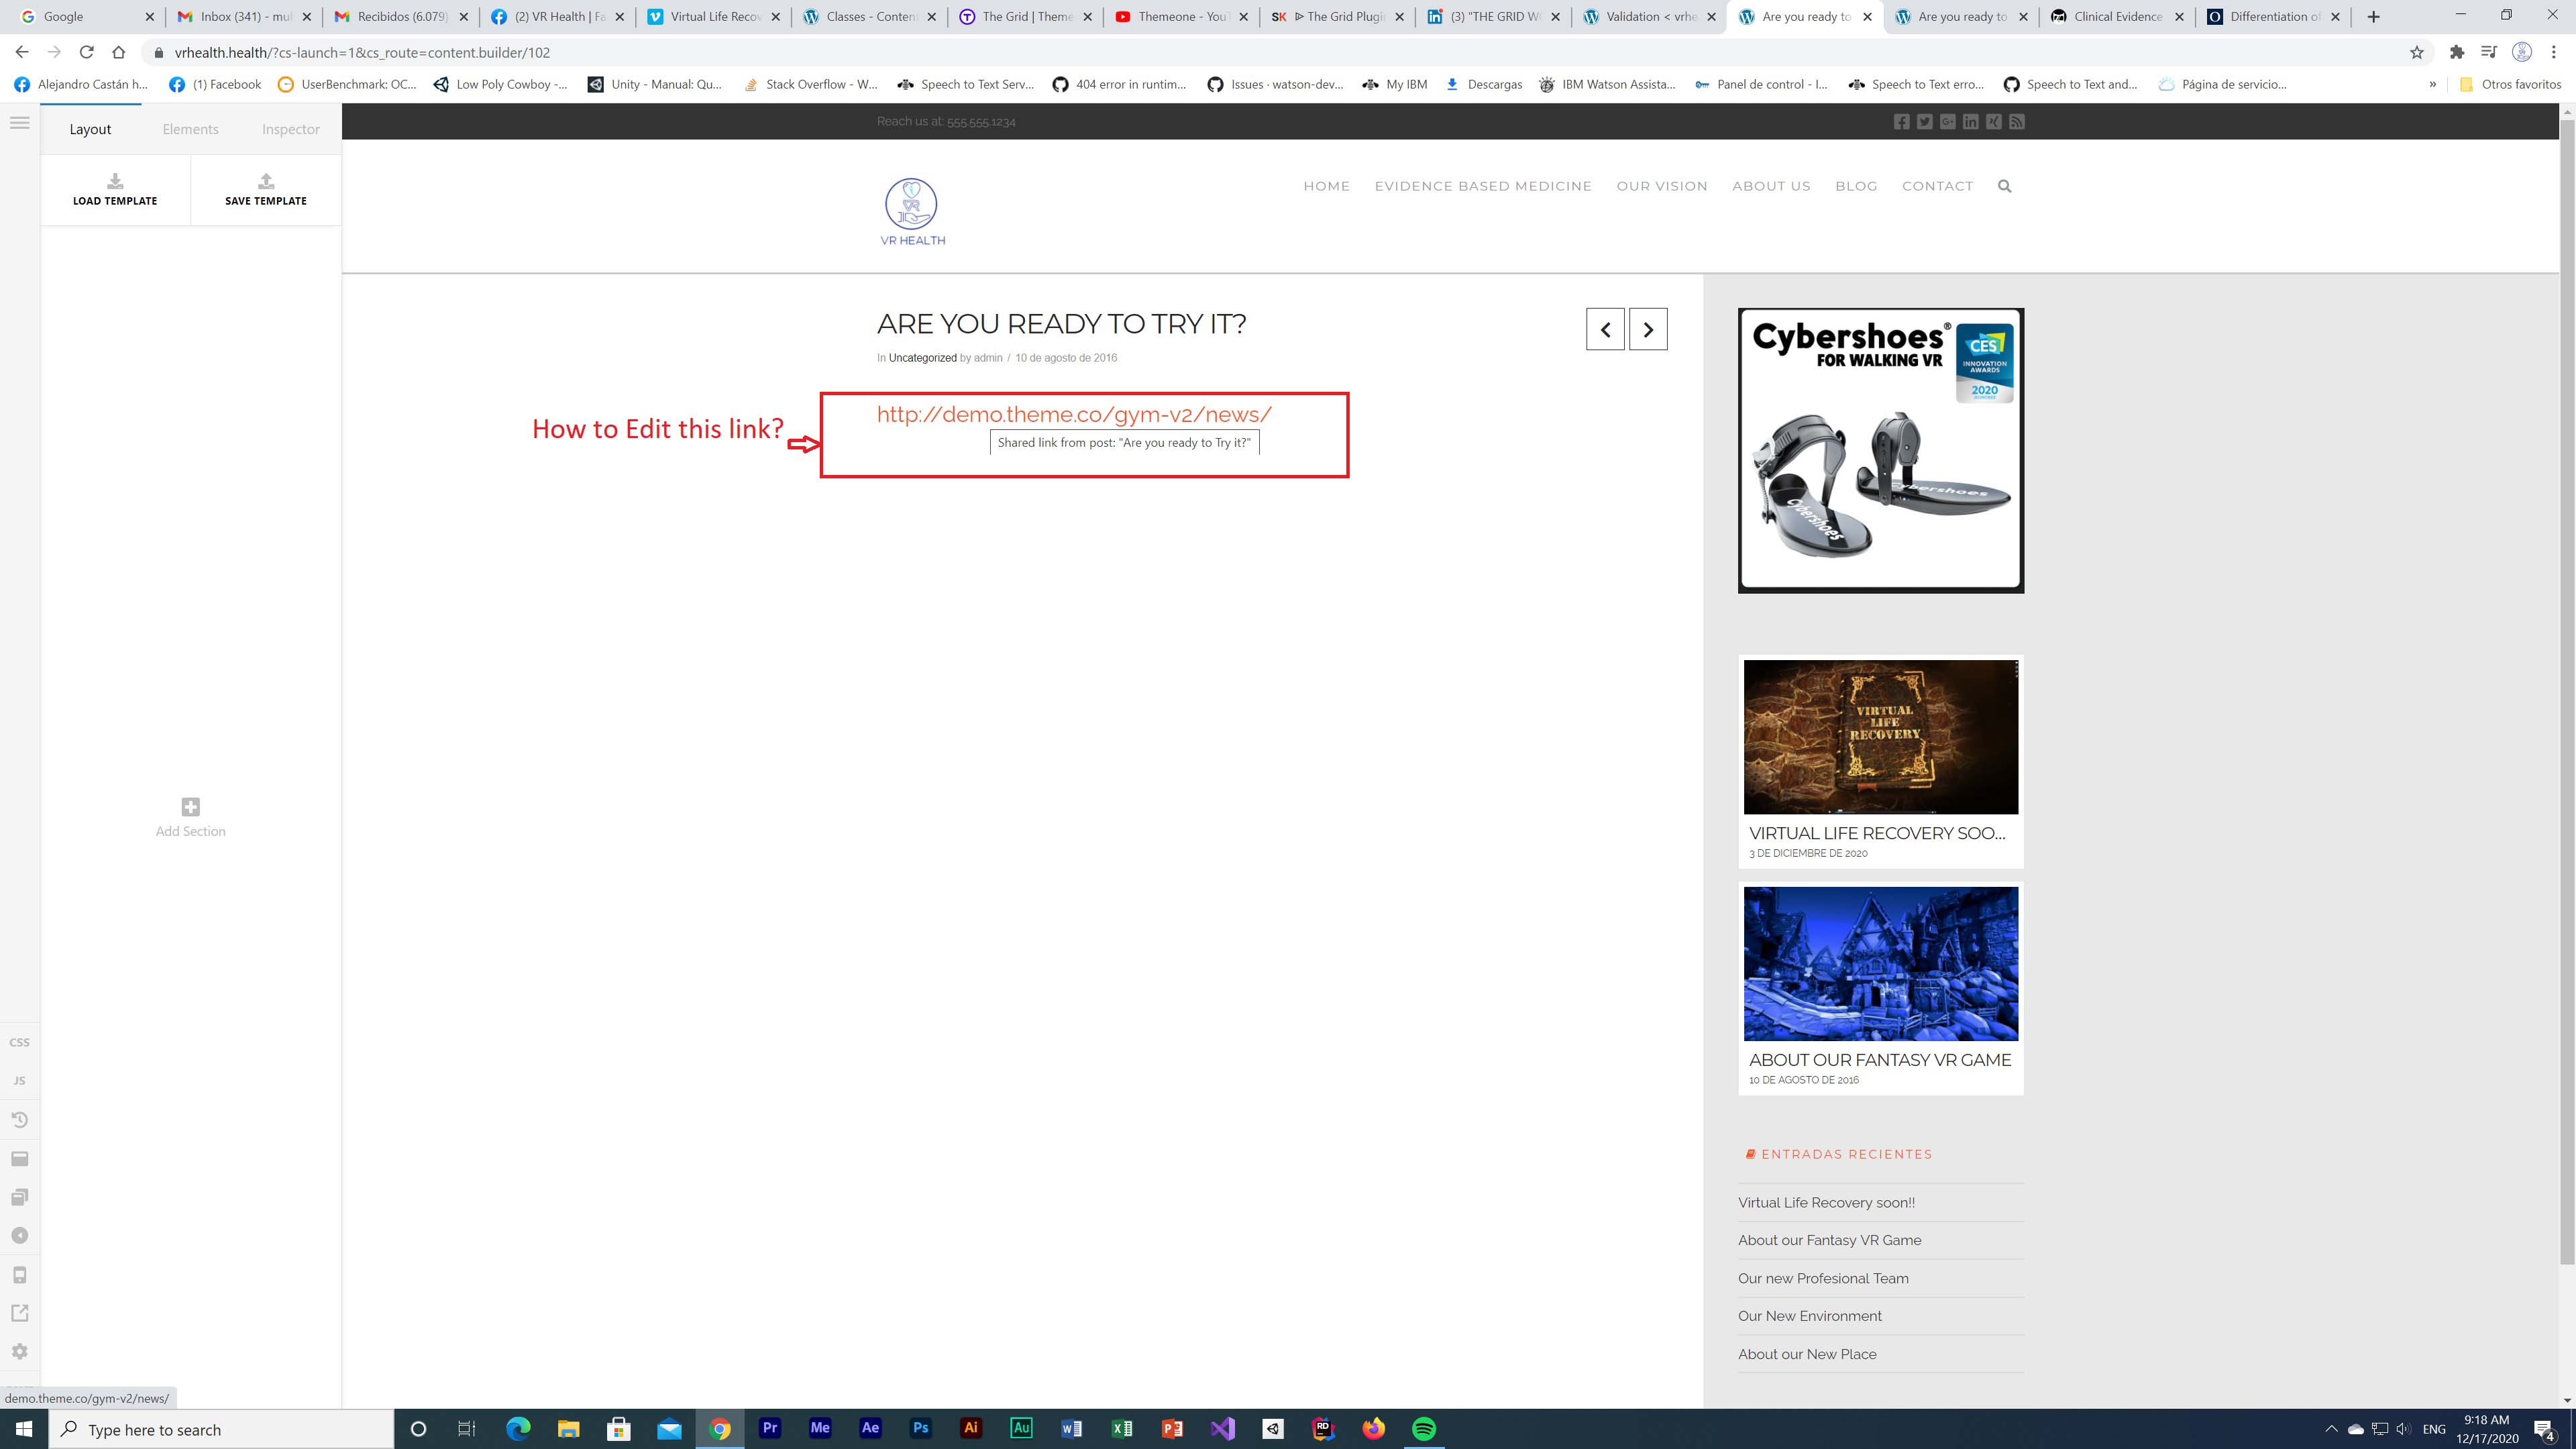Go to the Chrome home page
The image size is (2576, 1449).
click(119, 53)
